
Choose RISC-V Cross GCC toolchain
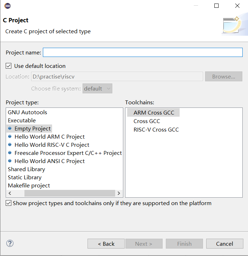coord(156,130)
